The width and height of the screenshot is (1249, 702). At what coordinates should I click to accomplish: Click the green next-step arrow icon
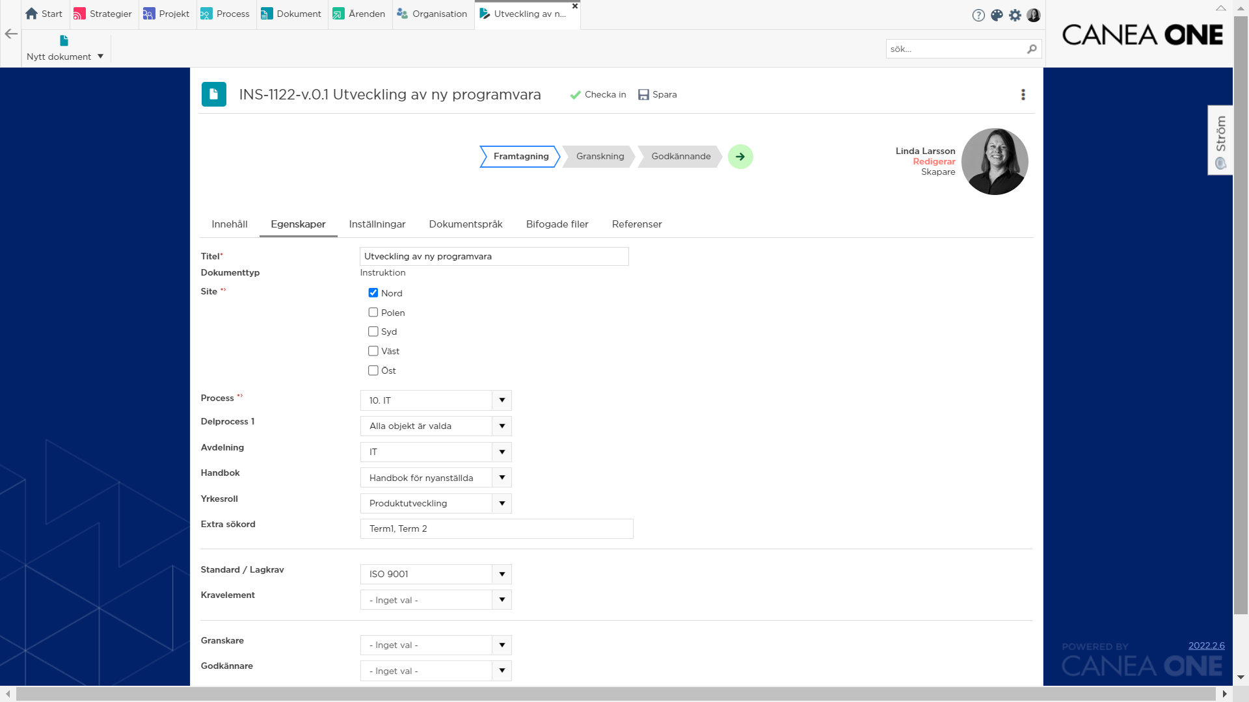740,157
